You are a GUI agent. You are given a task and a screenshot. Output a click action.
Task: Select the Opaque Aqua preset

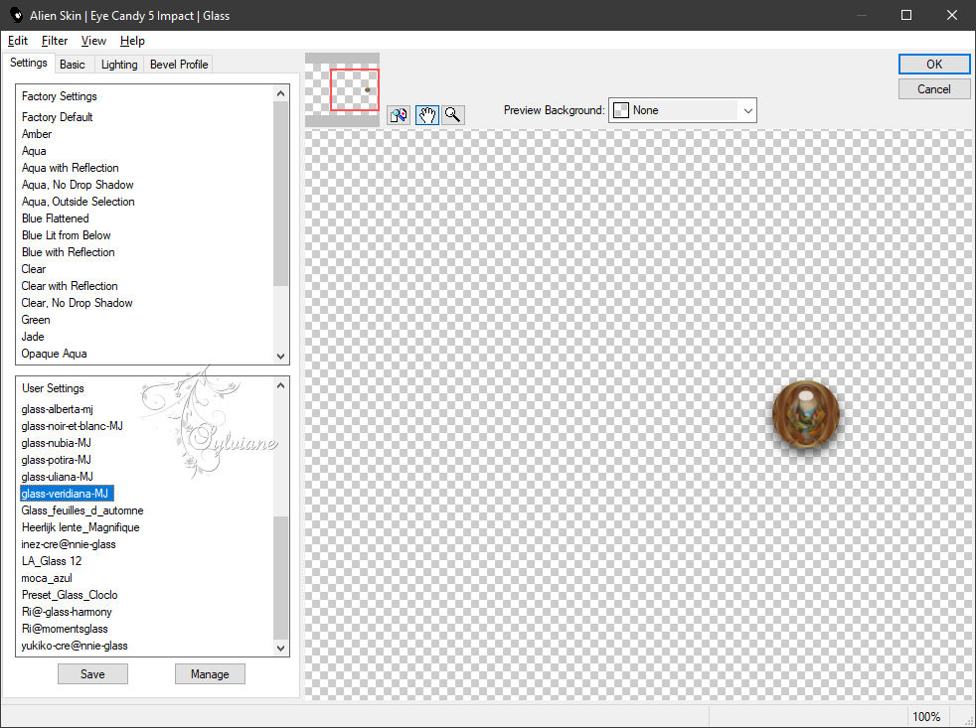[54, 354]
